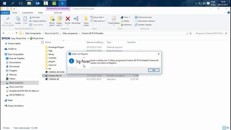
Task: Switch to the Gerenciar ribbon tab
Action: tap(58, 13)
